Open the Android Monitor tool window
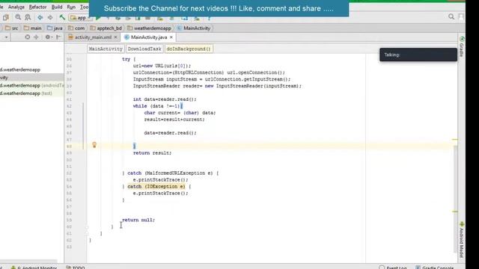This screenshot has height=269, width=479. coord(34,268)
